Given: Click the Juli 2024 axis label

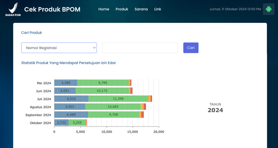Looking at the screenshot, I should tap(44, 99).
